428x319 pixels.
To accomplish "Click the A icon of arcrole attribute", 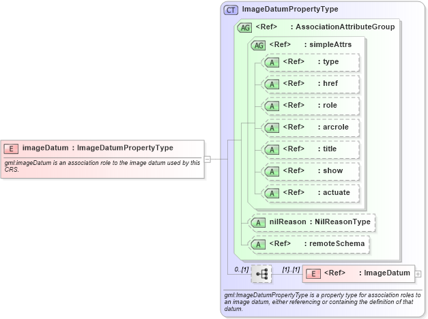I will click(x=272, y=128).
